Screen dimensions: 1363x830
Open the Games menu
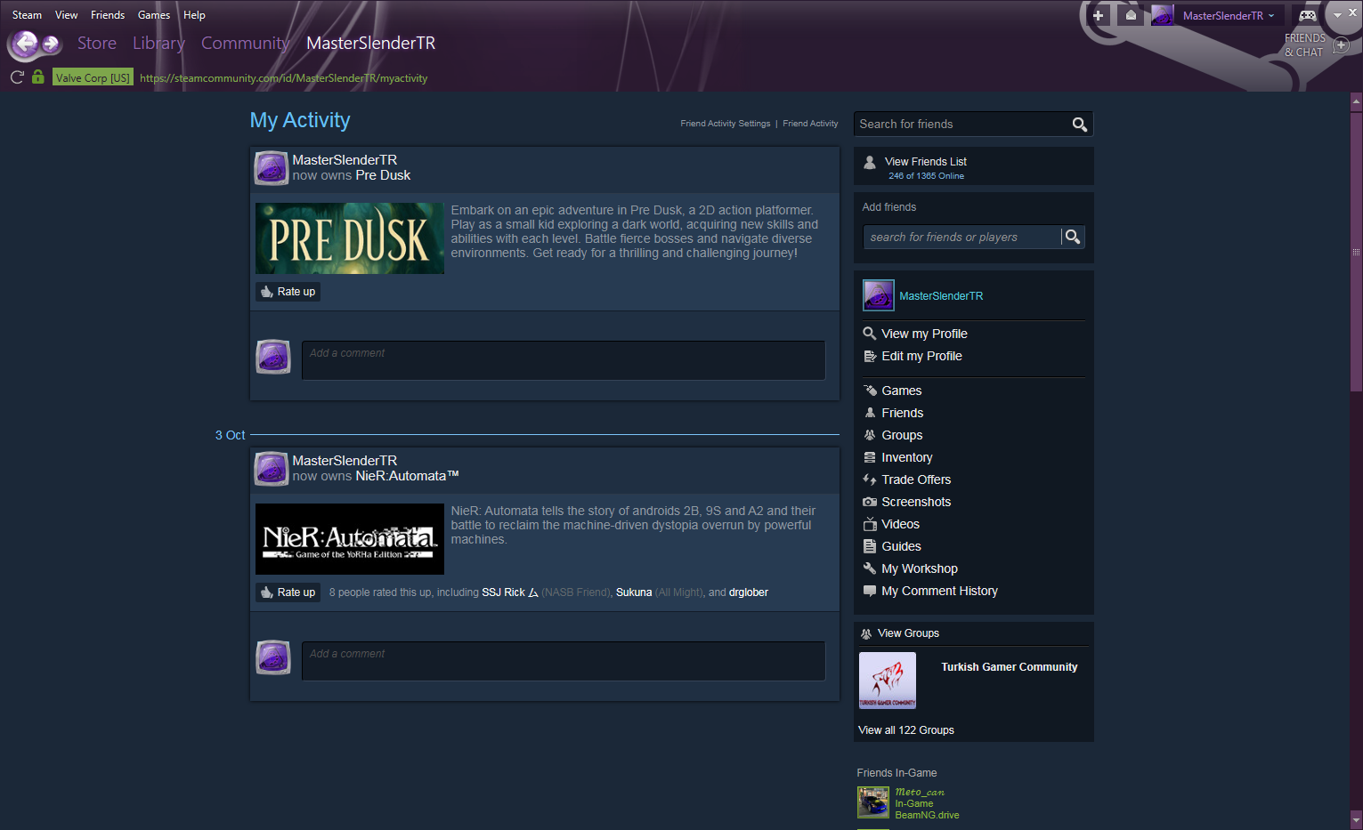154,15
